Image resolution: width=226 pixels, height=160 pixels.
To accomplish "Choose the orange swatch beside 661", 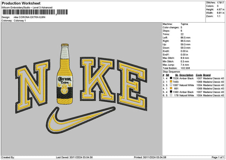I will click(x=171, y=88).
